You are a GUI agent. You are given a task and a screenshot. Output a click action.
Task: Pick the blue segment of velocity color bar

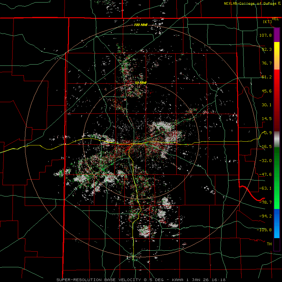(x=277, y=223)
